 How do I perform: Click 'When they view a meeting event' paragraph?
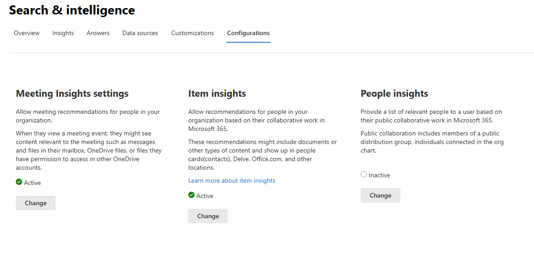(x=89, y=150)
